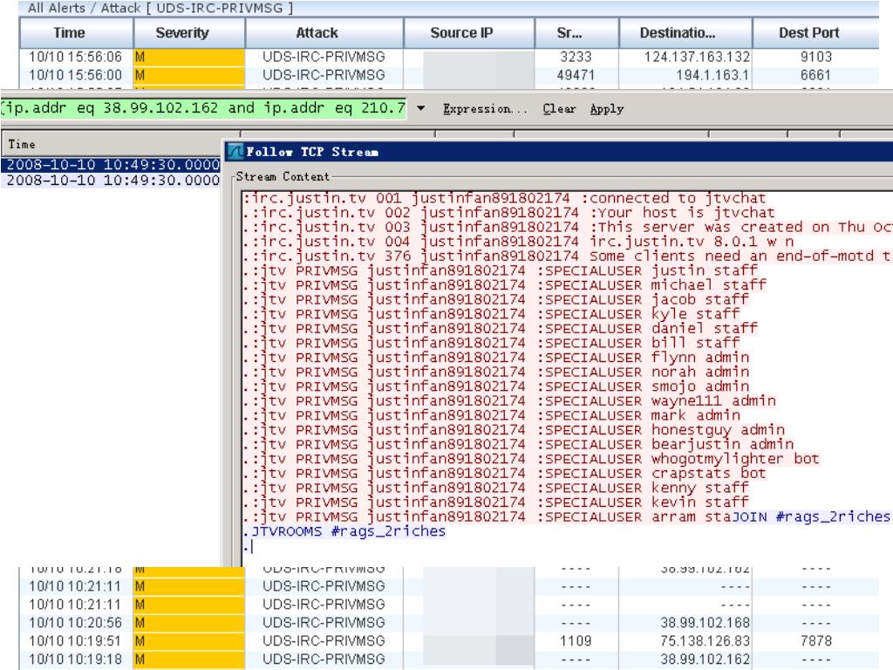The height and width of the screenshot is (670, 893).
Task: Clear the display filter
Action: 559,108
